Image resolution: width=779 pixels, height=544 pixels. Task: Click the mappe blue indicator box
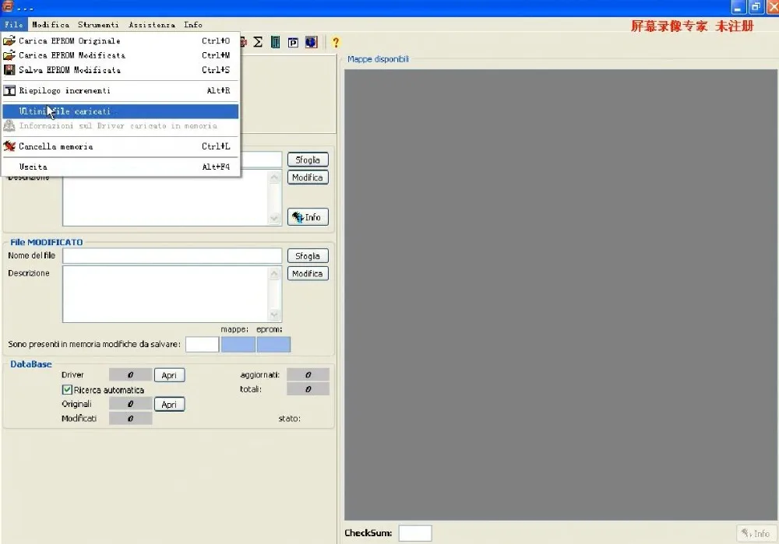click(238, 345)
